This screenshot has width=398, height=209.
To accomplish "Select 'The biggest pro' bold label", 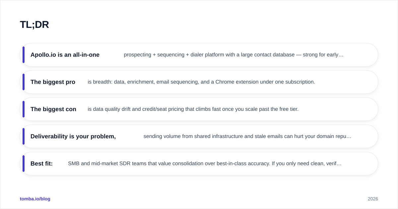I will point(53,82).
